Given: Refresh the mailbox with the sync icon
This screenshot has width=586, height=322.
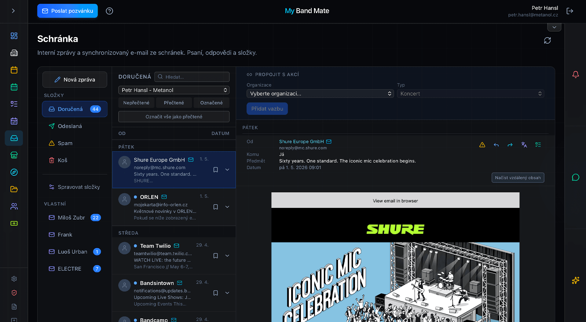Looking at the screenshot, I should tap(547, 40).
